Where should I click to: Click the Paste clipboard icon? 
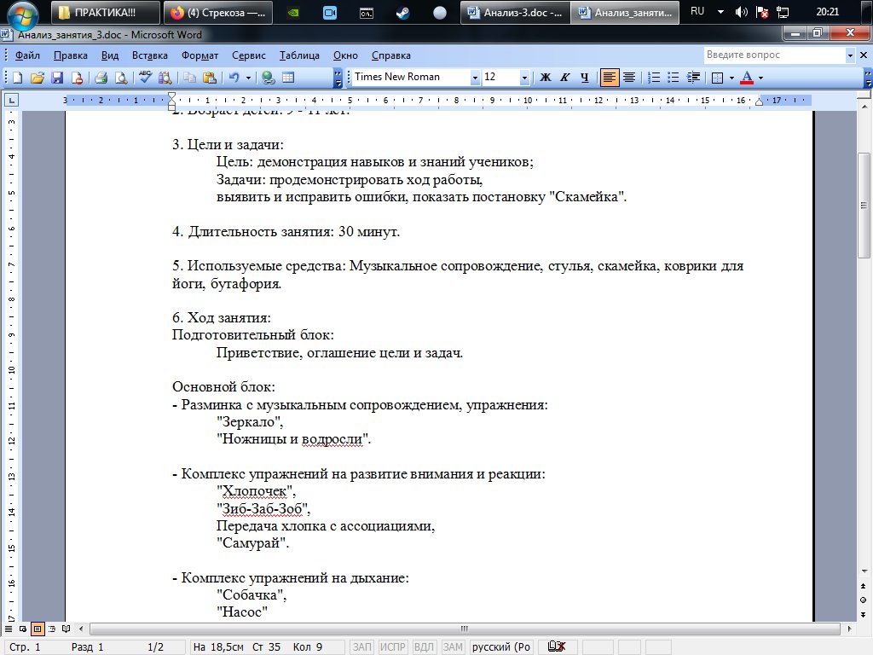(210, 78)
